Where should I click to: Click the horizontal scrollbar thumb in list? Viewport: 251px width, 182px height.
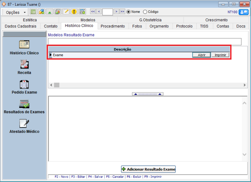pos(56,85)
